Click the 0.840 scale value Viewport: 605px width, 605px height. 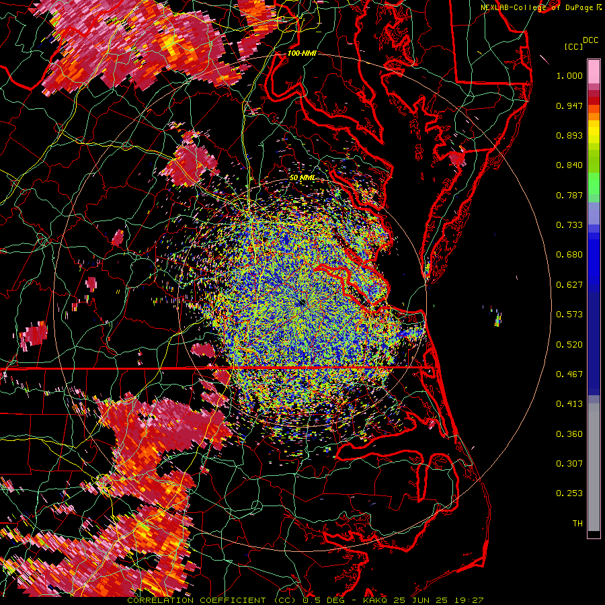pos(569,165)
